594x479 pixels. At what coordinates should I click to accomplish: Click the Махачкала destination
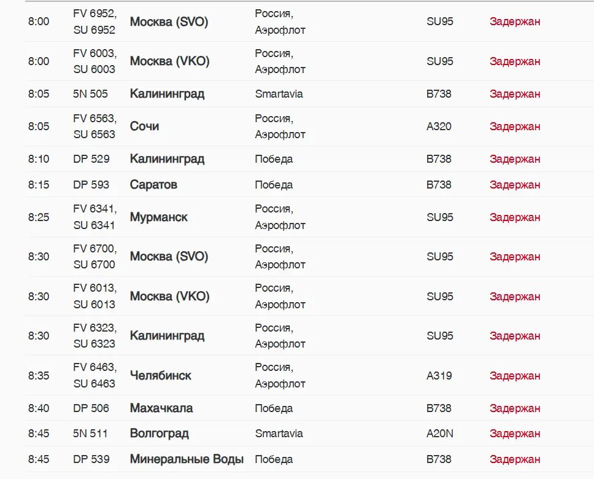click(x=161, y=408)
